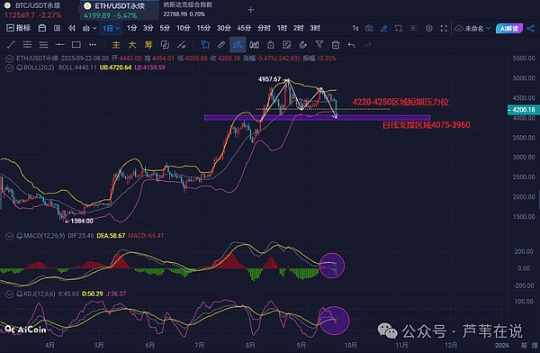Image resolution: width=540 pixels, height=353 pixels.
Task: Switch to 15分 timeframe
Action: pos(203,28)
